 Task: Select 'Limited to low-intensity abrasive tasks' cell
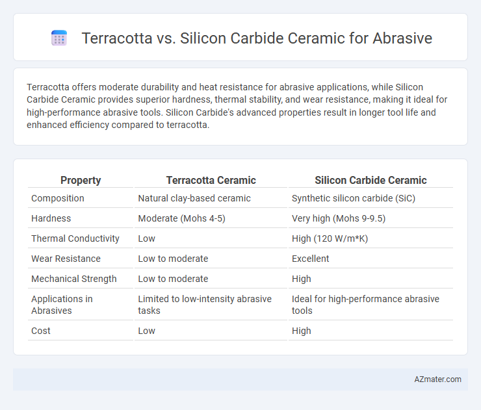205,305
